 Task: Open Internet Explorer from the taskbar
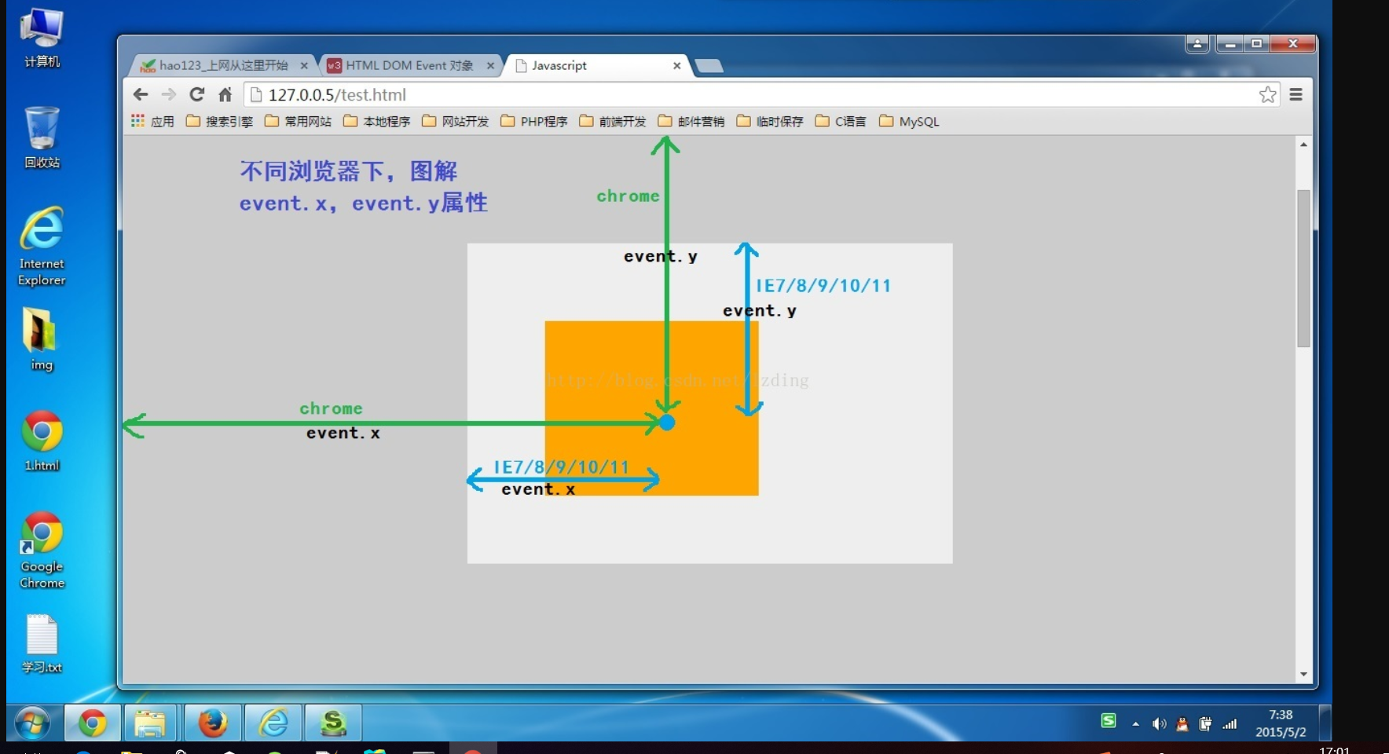273,723
